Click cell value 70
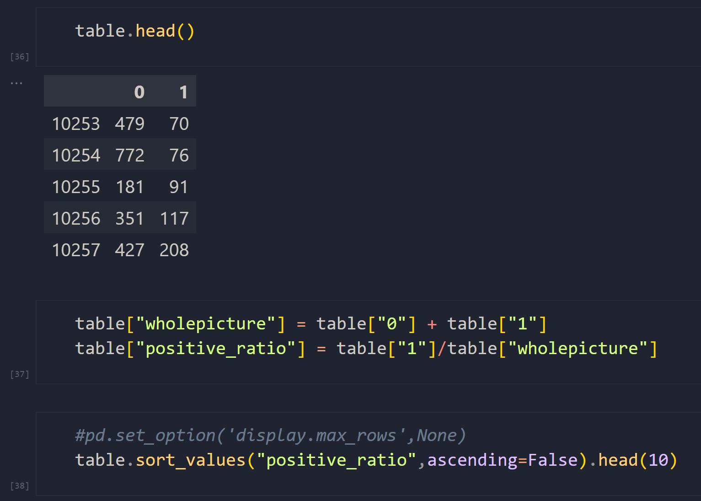701x501 pixels. click(179, 124)
